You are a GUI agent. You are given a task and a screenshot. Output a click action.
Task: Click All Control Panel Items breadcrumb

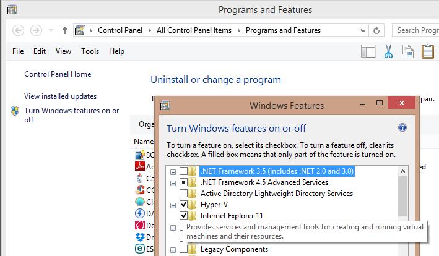[x=194, y=30]
